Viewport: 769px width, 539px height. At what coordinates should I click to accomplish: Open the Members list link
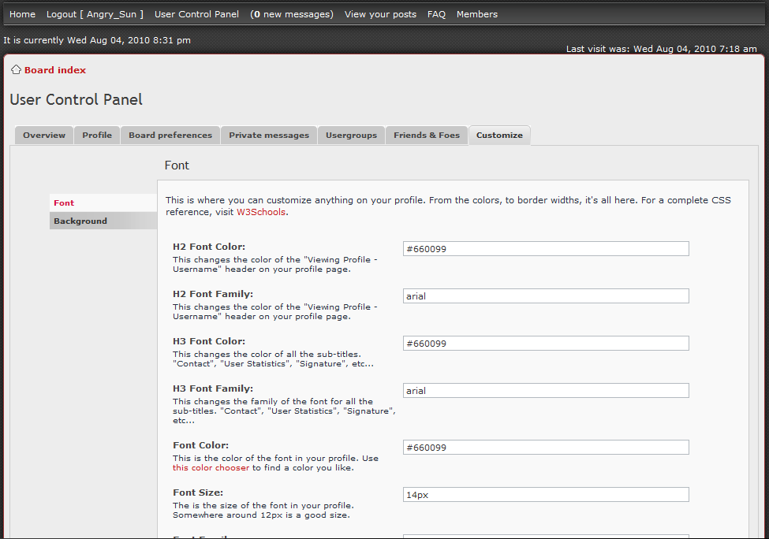click(476, 14)
